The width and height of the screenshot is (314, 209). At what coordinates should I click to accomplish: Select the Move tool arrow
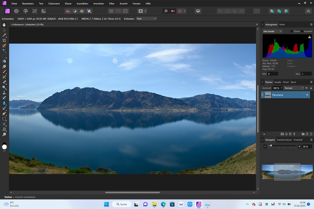pos(4,30)
